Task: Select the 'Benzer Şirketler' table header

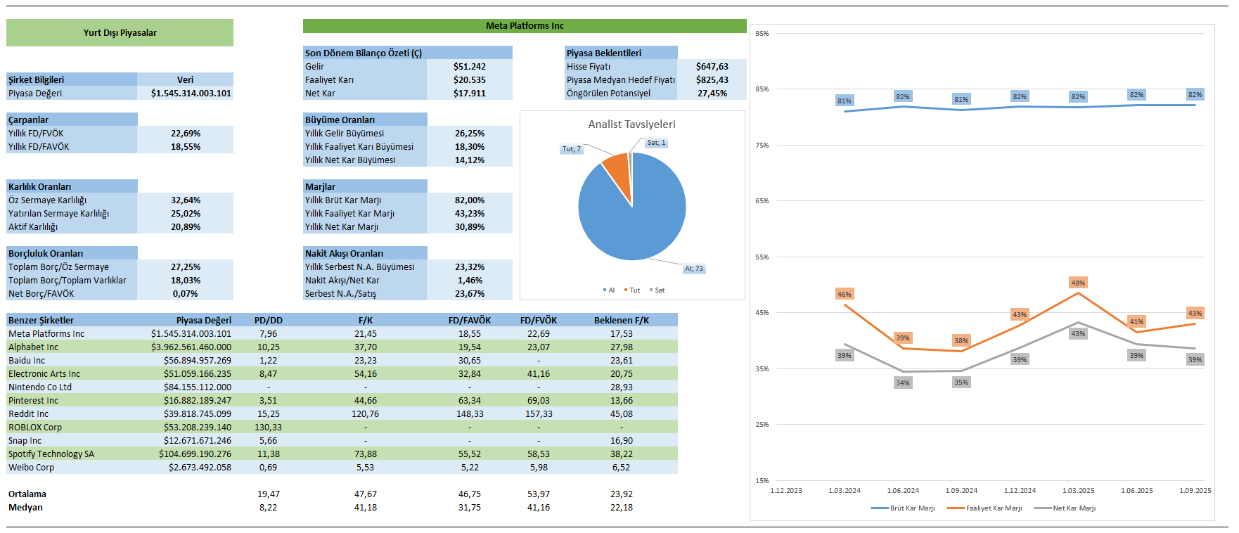Action: pyautogui.click(x=41, y=321)
